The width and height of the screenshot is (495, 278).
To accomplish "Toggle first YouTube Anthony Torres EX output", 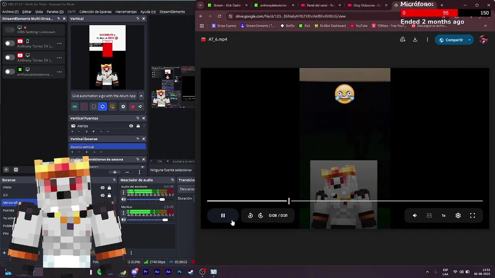I will click(10, 44).
